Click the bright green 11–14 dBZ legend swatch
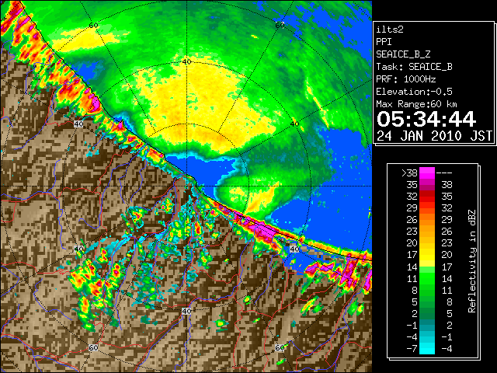 click(x=427, y=278)
